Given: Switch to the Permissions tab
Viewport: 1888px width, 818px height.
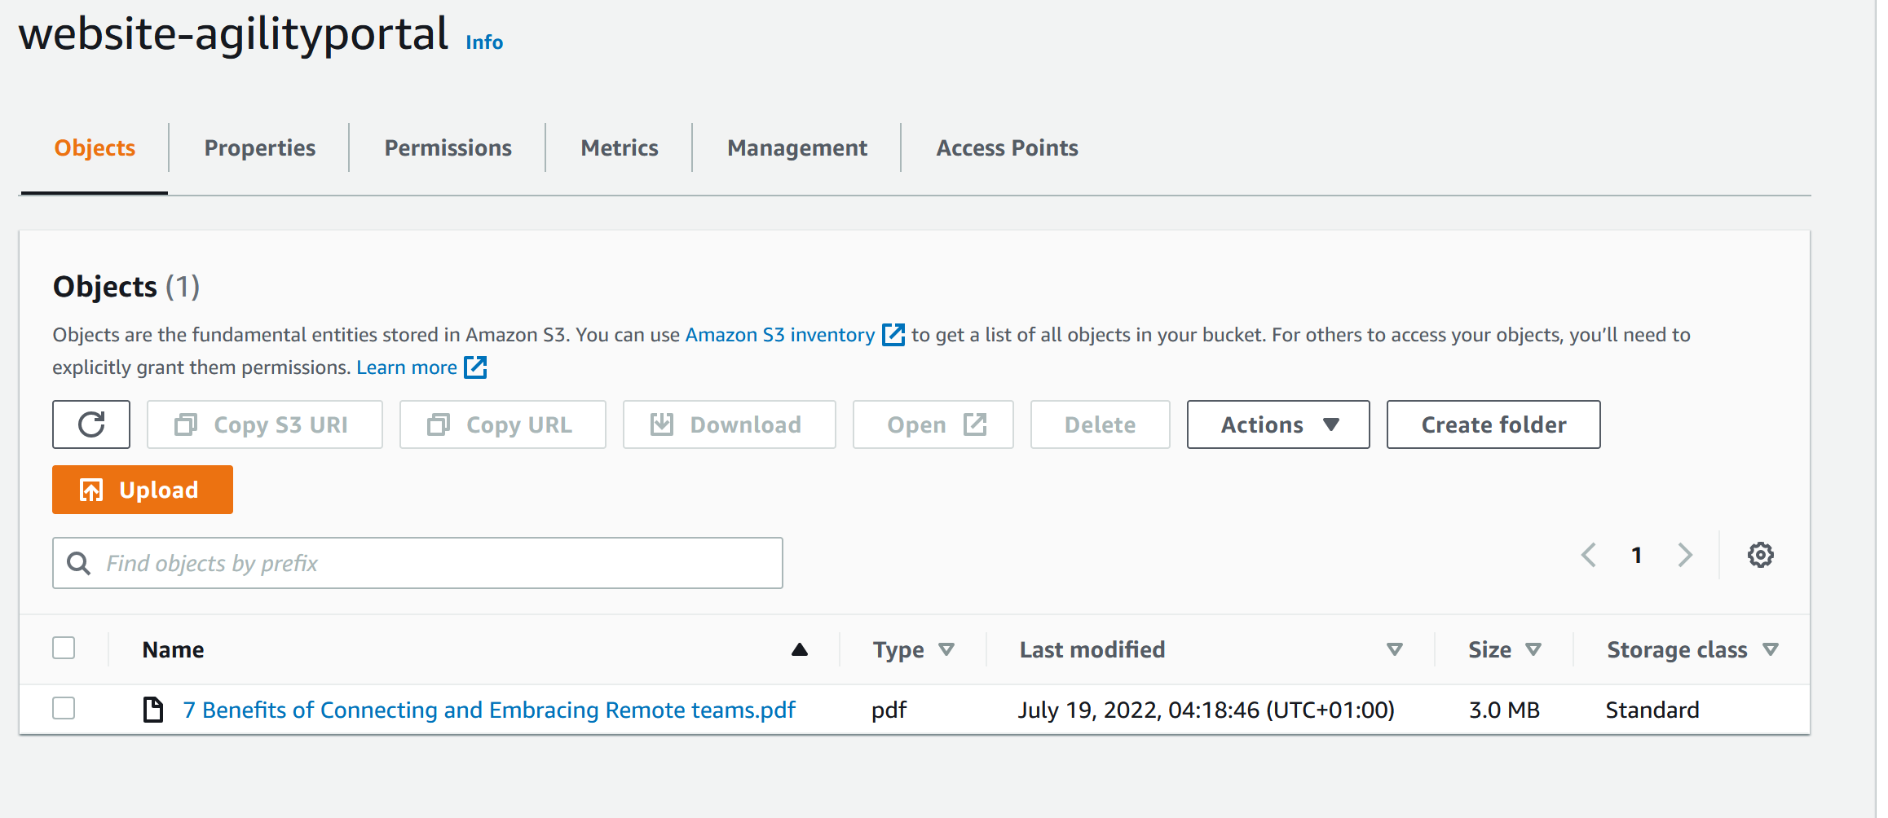Looking at the screenshot, I should 448,147.
